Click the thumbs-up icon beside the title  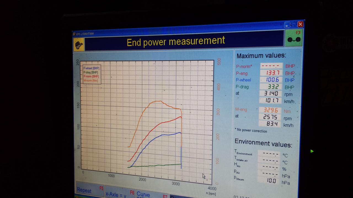(79, 44)
